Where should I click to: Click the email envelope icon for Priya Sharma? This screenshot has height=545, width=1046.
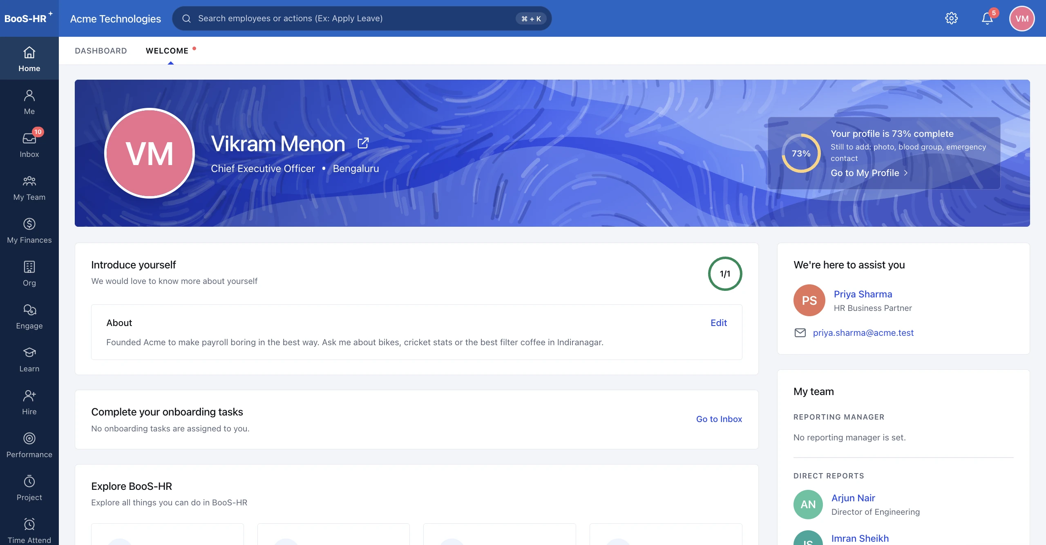point(800,333)
